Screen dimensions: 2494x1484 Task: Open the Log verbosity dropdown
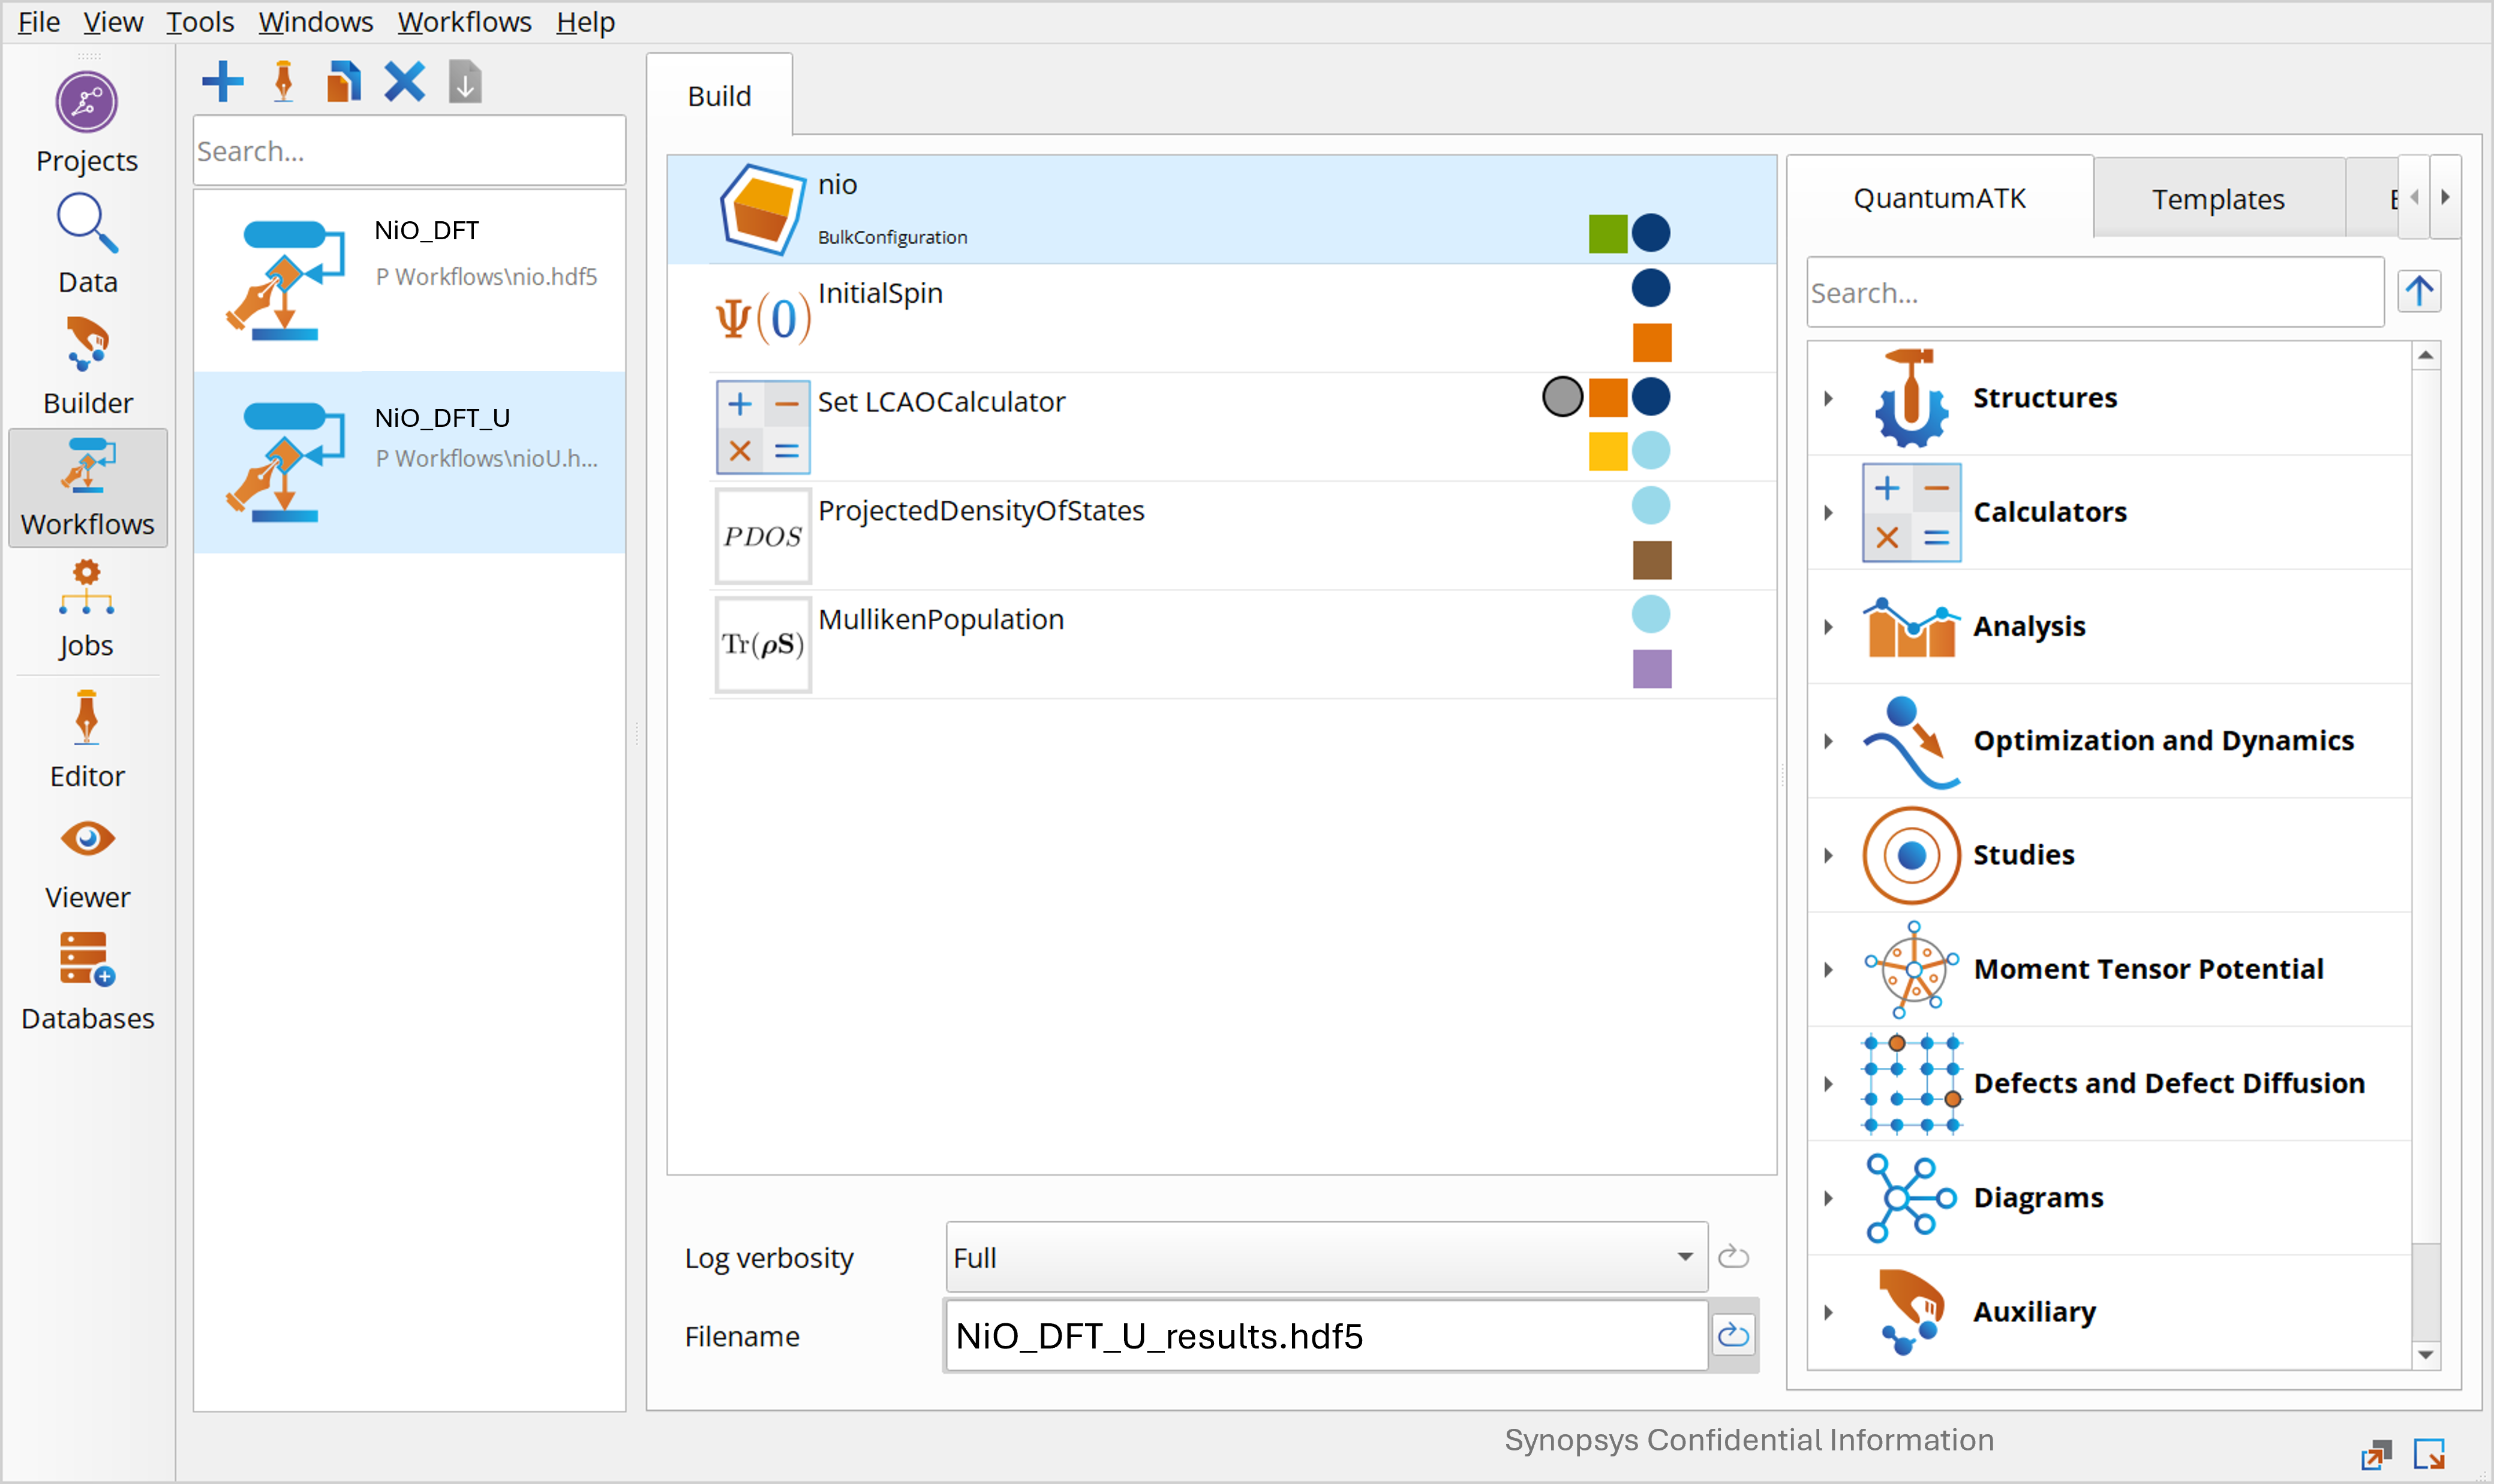(x=1326, y=1257)
